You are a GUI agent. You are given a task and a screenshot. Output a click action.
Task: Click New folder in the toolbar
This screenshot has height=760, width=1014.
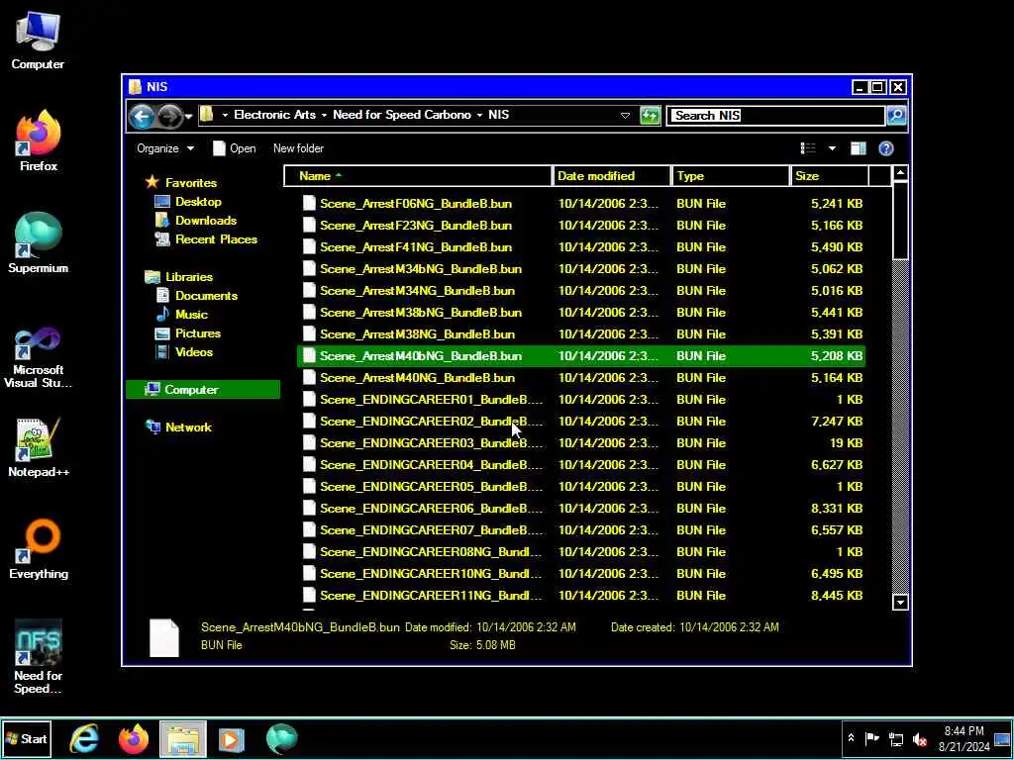coord(298,148)
